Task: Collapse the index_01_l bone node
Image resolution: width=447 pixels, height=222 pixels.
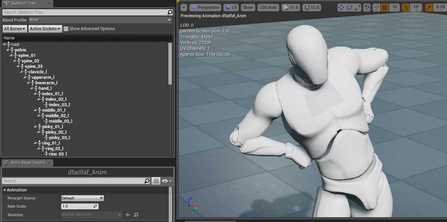Action: [x=35, y=94]
